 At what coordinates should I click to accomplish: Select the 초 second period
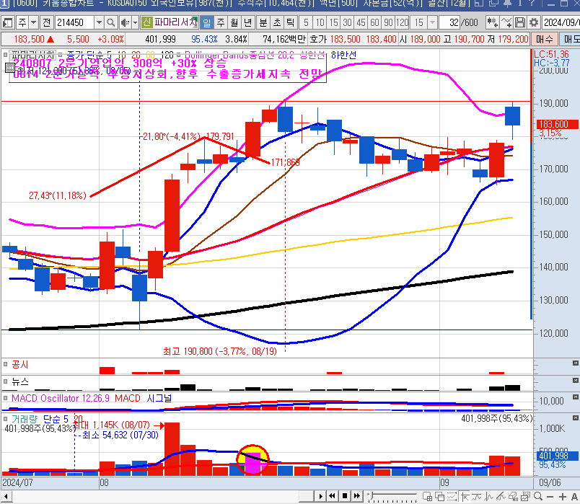(277, 22)
